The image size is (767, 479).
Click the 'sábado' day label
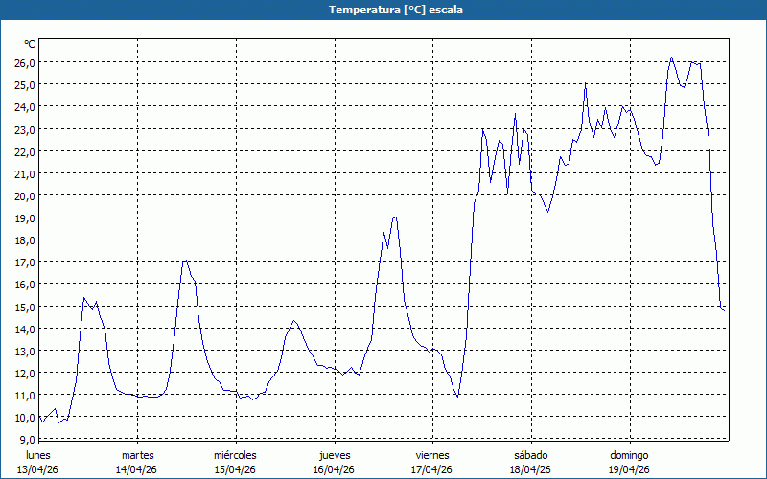tap(530, 455)
